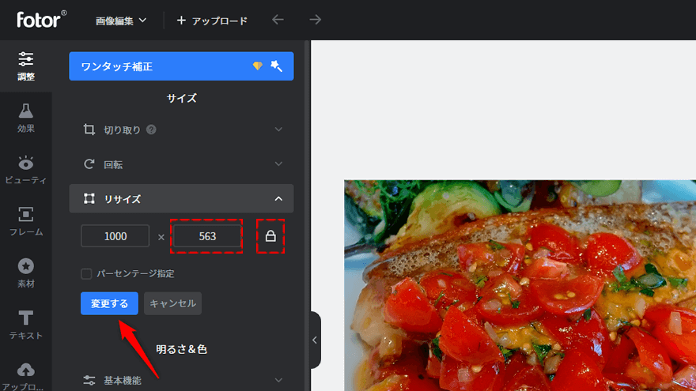
Task: Open the 素材 sidebar tab
Action: [26, 273]
